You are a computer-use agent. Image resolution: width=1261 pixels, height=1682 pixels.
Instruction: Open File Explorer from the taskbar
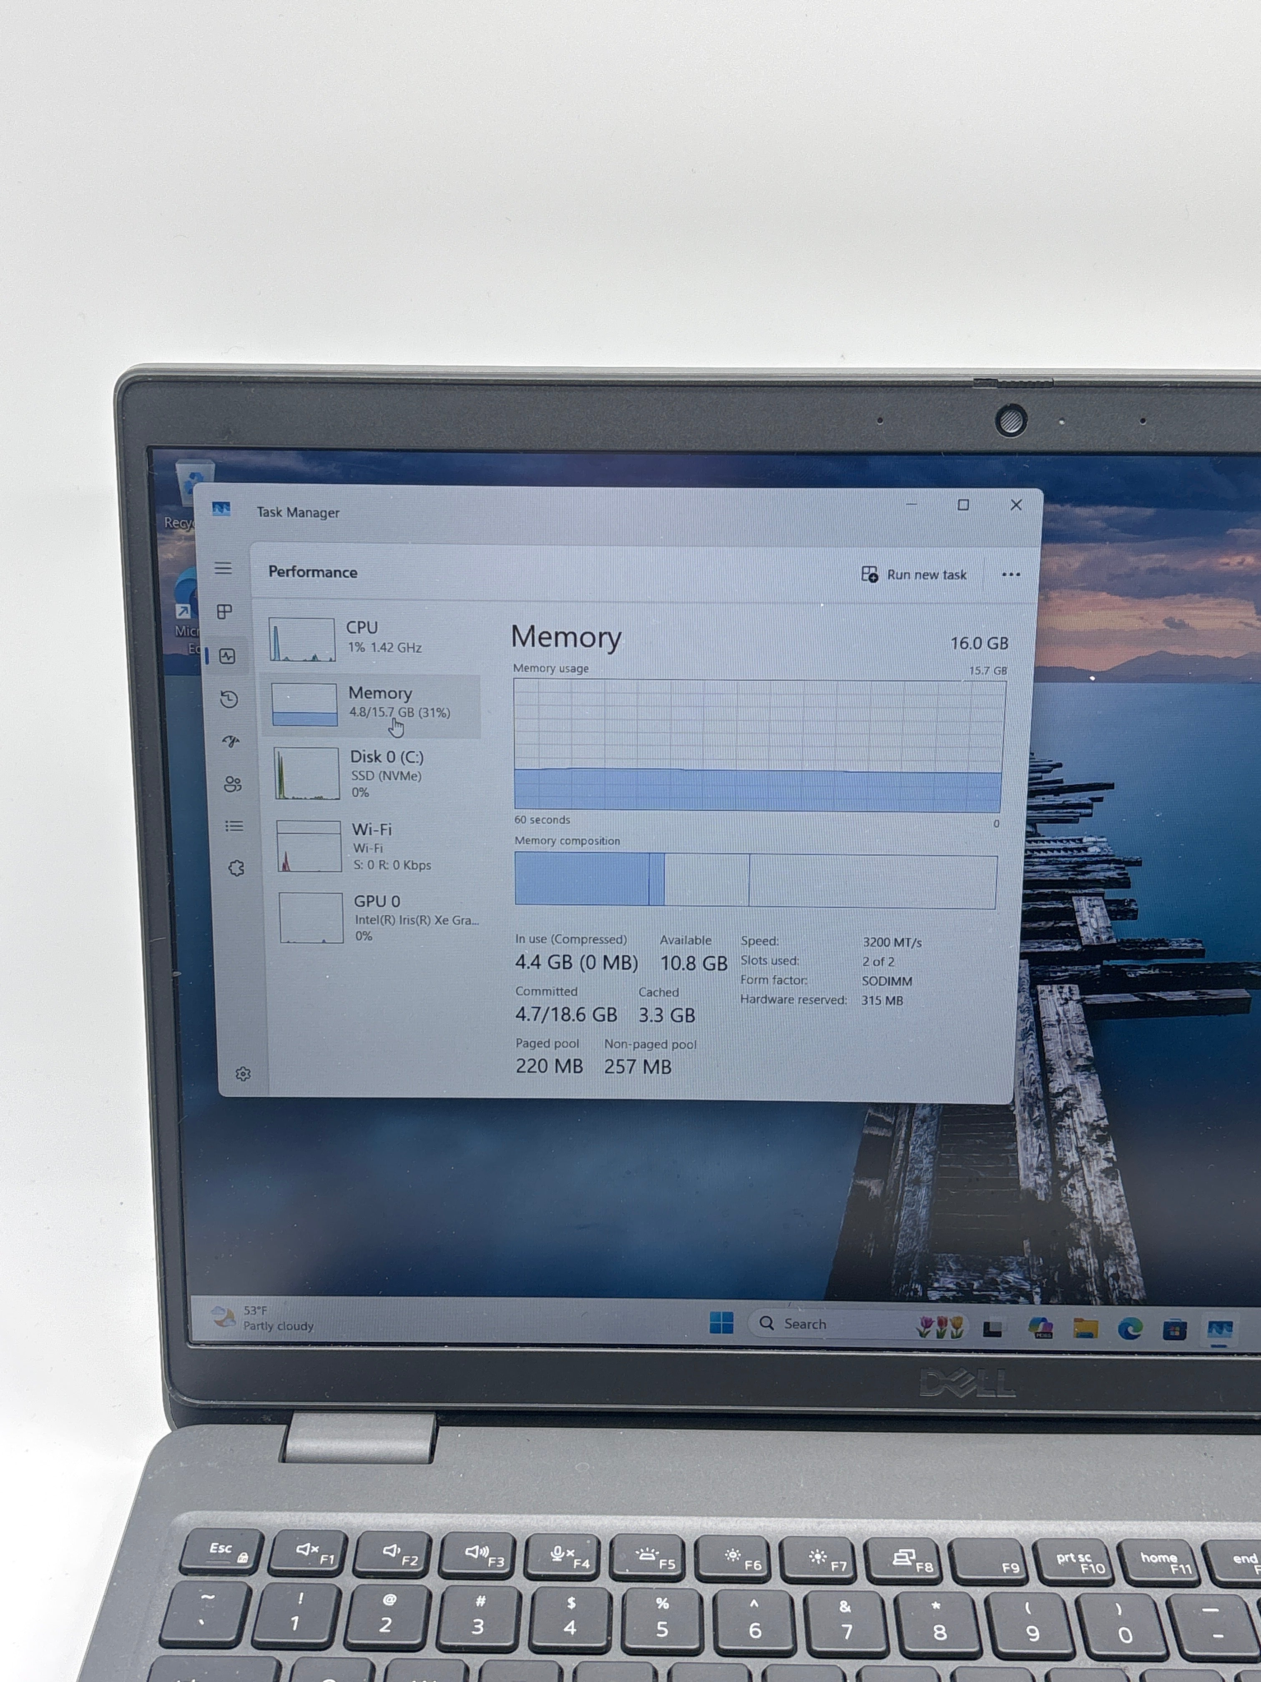tap(1085, 1328)
